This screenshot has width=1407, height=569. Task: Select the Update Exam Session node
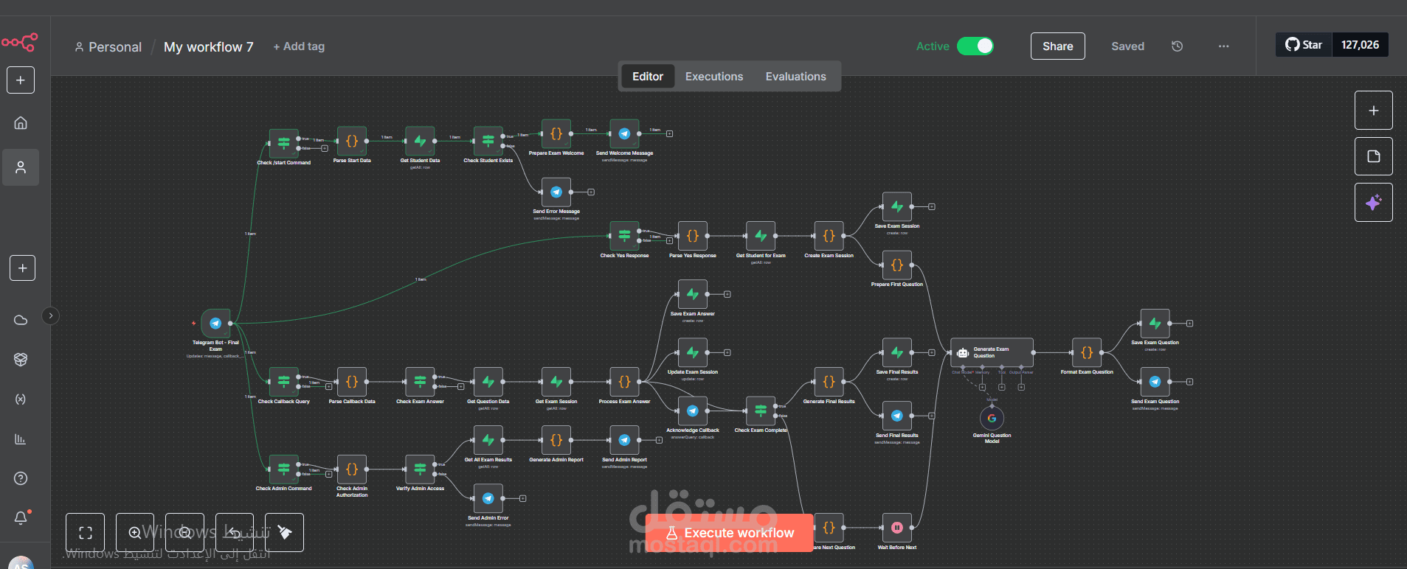click(x=693, y=352)
